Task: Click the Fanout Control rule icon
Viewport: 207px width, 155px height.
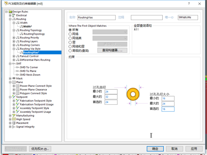Action: point(18,56)
